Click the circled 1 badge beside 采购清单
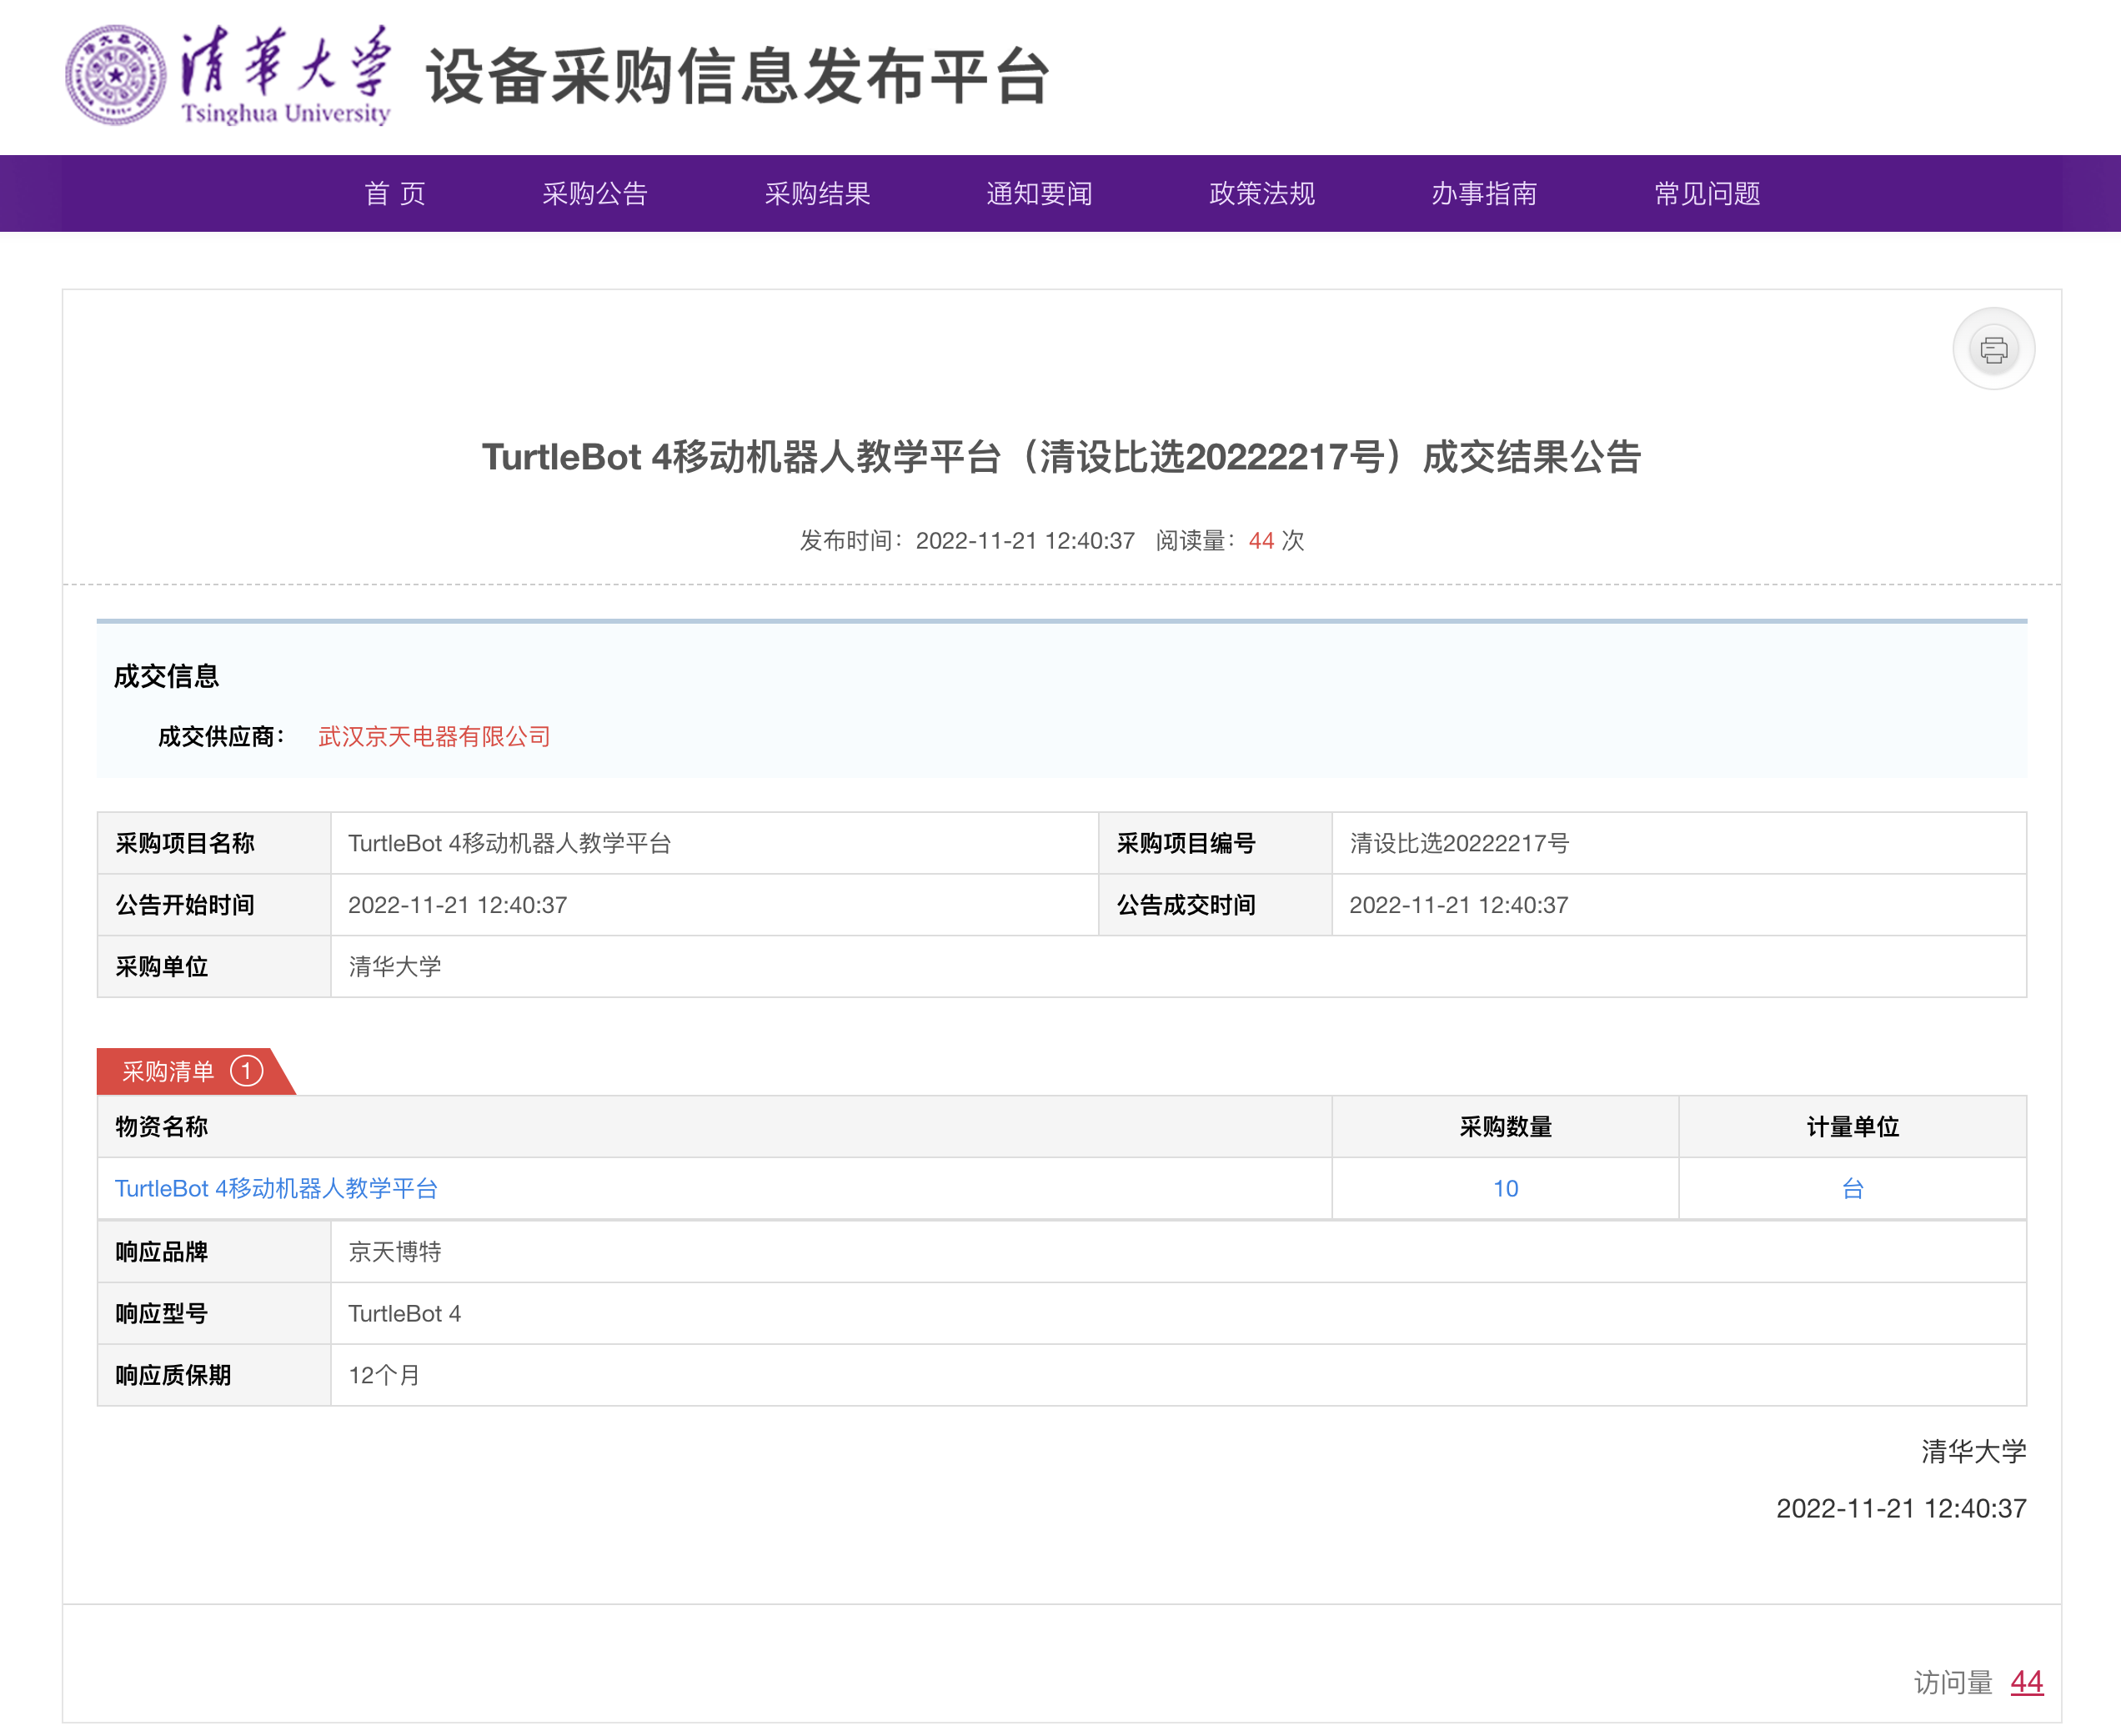 pyautogui.click(x=246, y=1071)
